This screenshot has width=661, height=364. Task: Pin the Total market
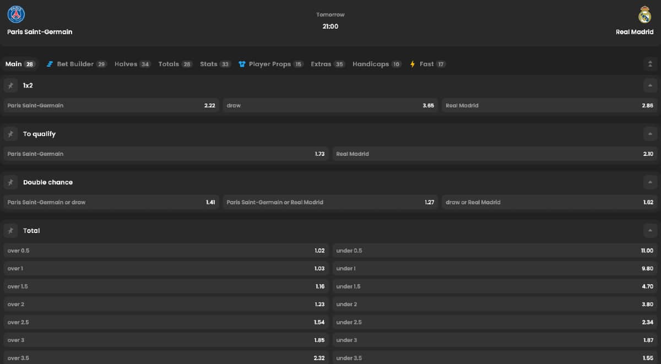10,231
